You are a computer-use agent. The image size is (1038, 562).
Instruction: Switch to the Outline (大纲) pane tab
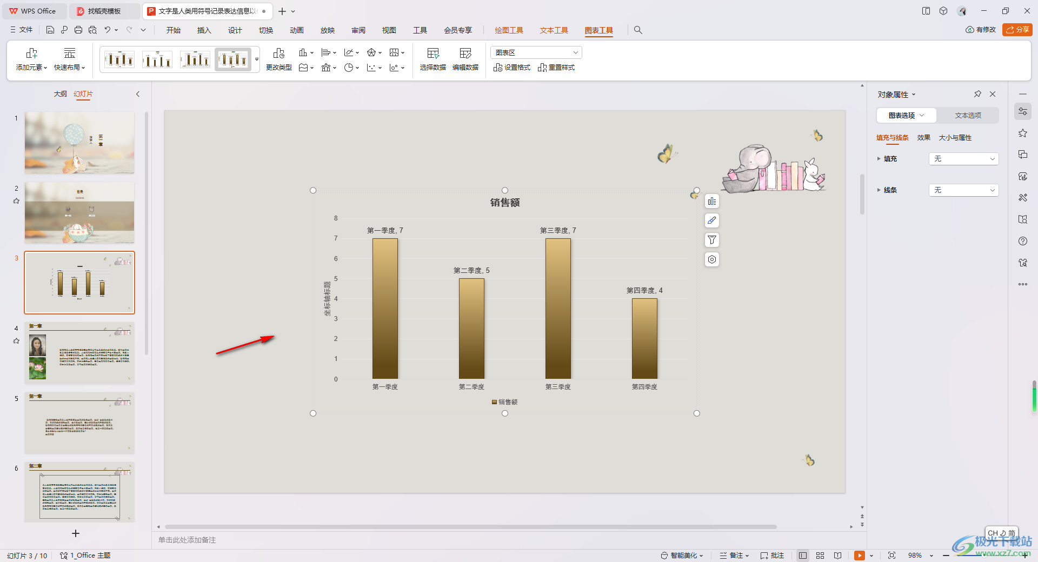click(60, 94)
